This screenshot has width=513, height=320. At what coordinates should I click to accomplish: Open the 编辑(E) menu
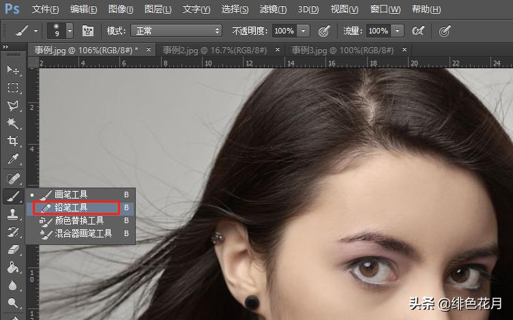(x=83, y=9)
